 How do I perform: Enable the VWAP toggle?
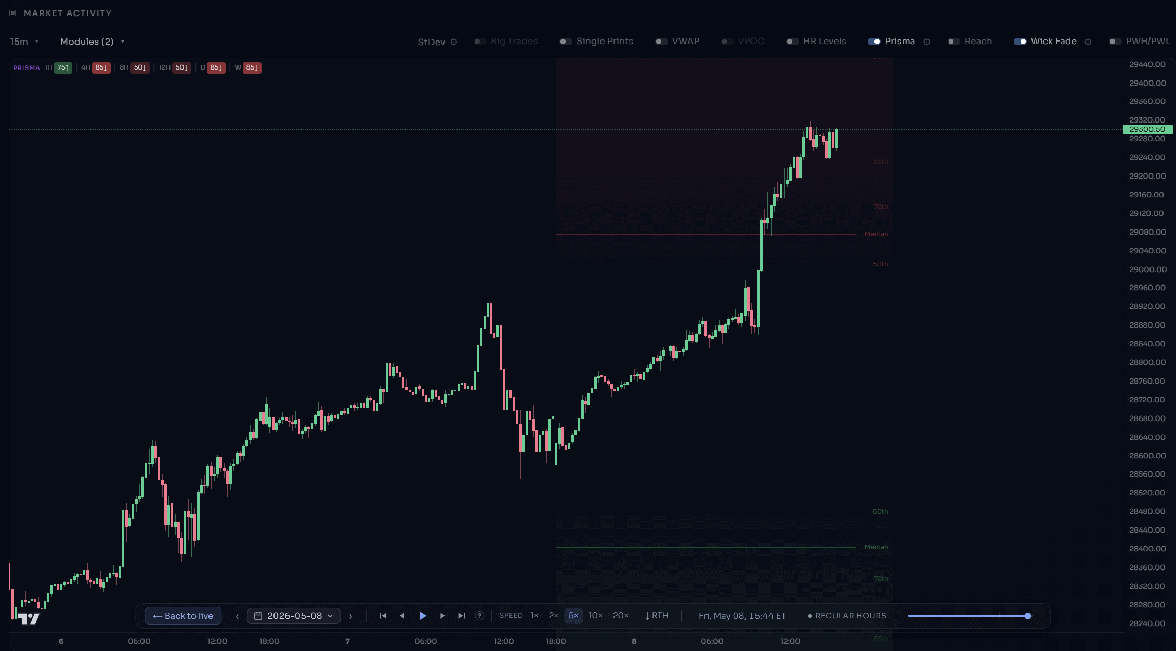click(661, 42)
